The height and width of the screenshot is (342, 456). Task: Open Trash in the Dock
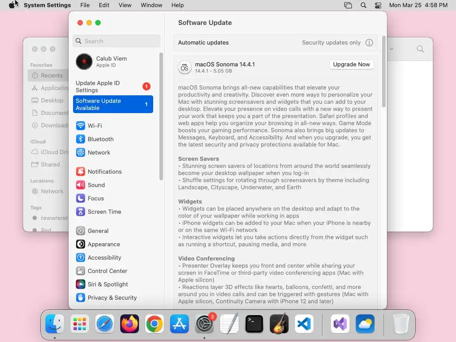point(401,324)
